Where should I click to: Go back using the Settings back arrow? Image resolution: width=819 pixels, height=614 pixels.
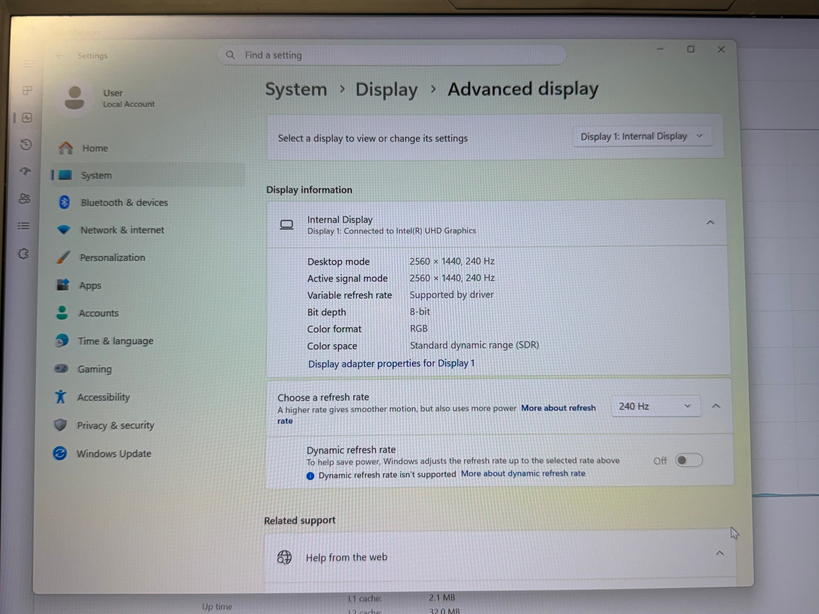point(60,56)
